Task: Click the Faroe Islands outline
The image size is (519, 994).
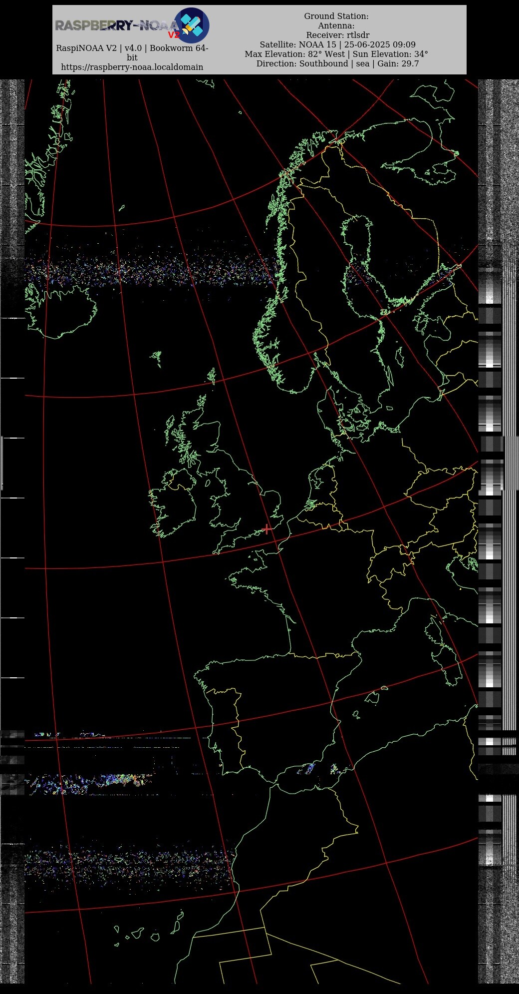Action: (x=157, y=358)
